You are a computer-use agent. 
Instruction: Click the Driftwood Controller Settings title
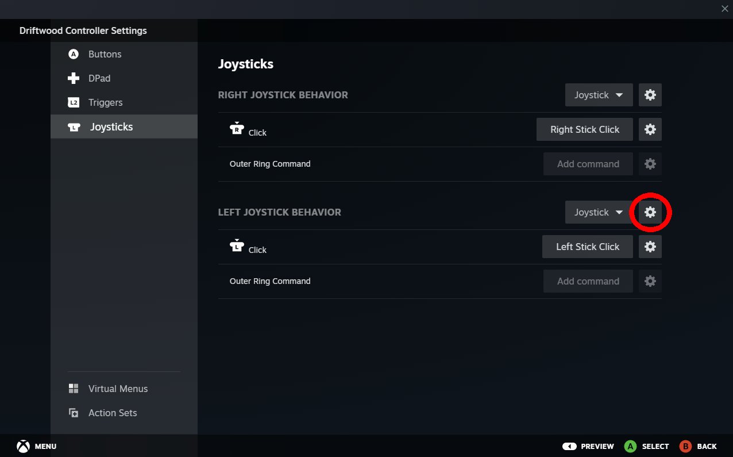click(83, 30)
